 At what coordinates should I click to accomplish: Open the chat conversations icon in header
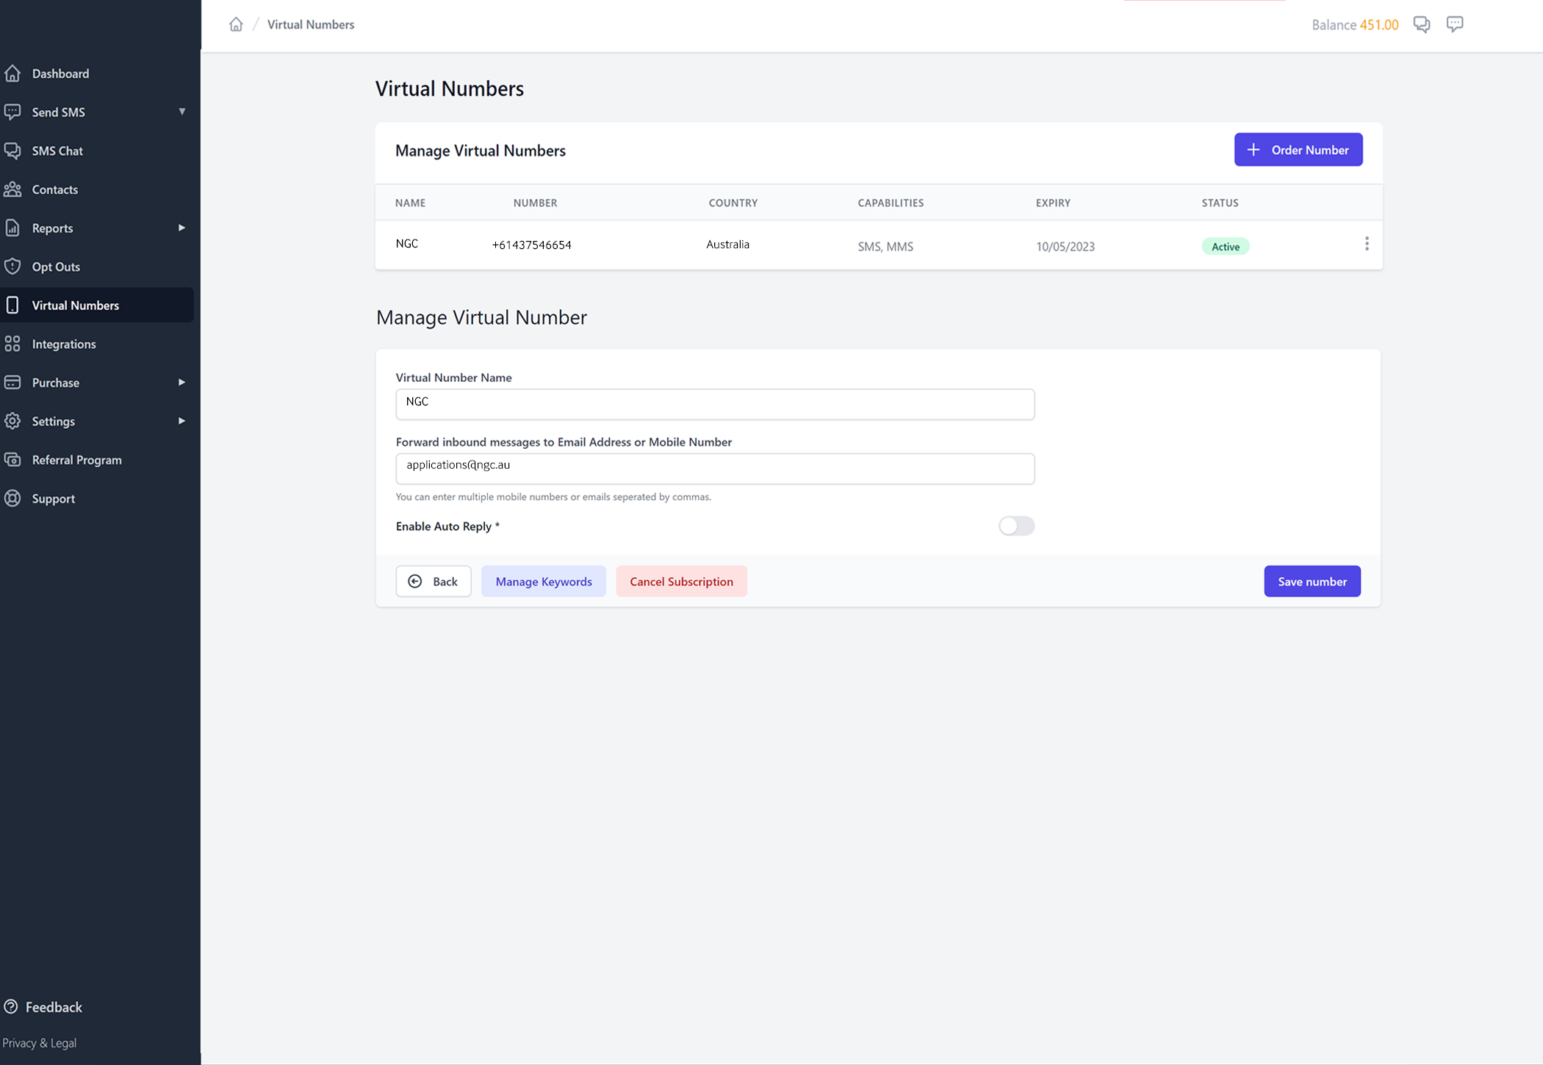1421,24
